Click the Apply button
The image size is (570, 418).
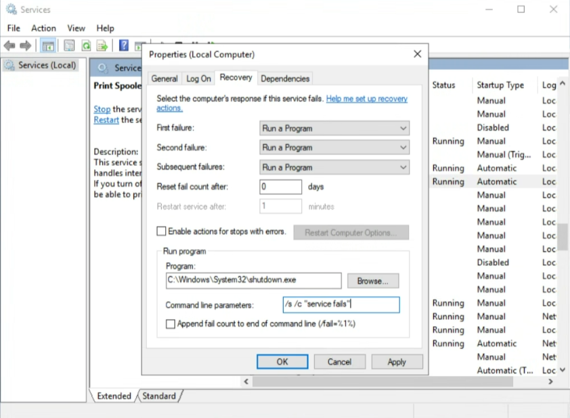click(397, 362)
